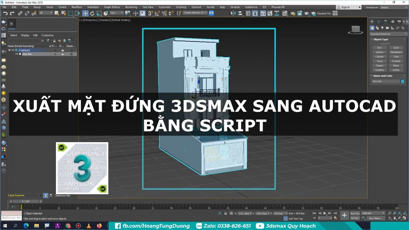Click the tyFlow object button
409x230 pixels.
tap(396, 70)
